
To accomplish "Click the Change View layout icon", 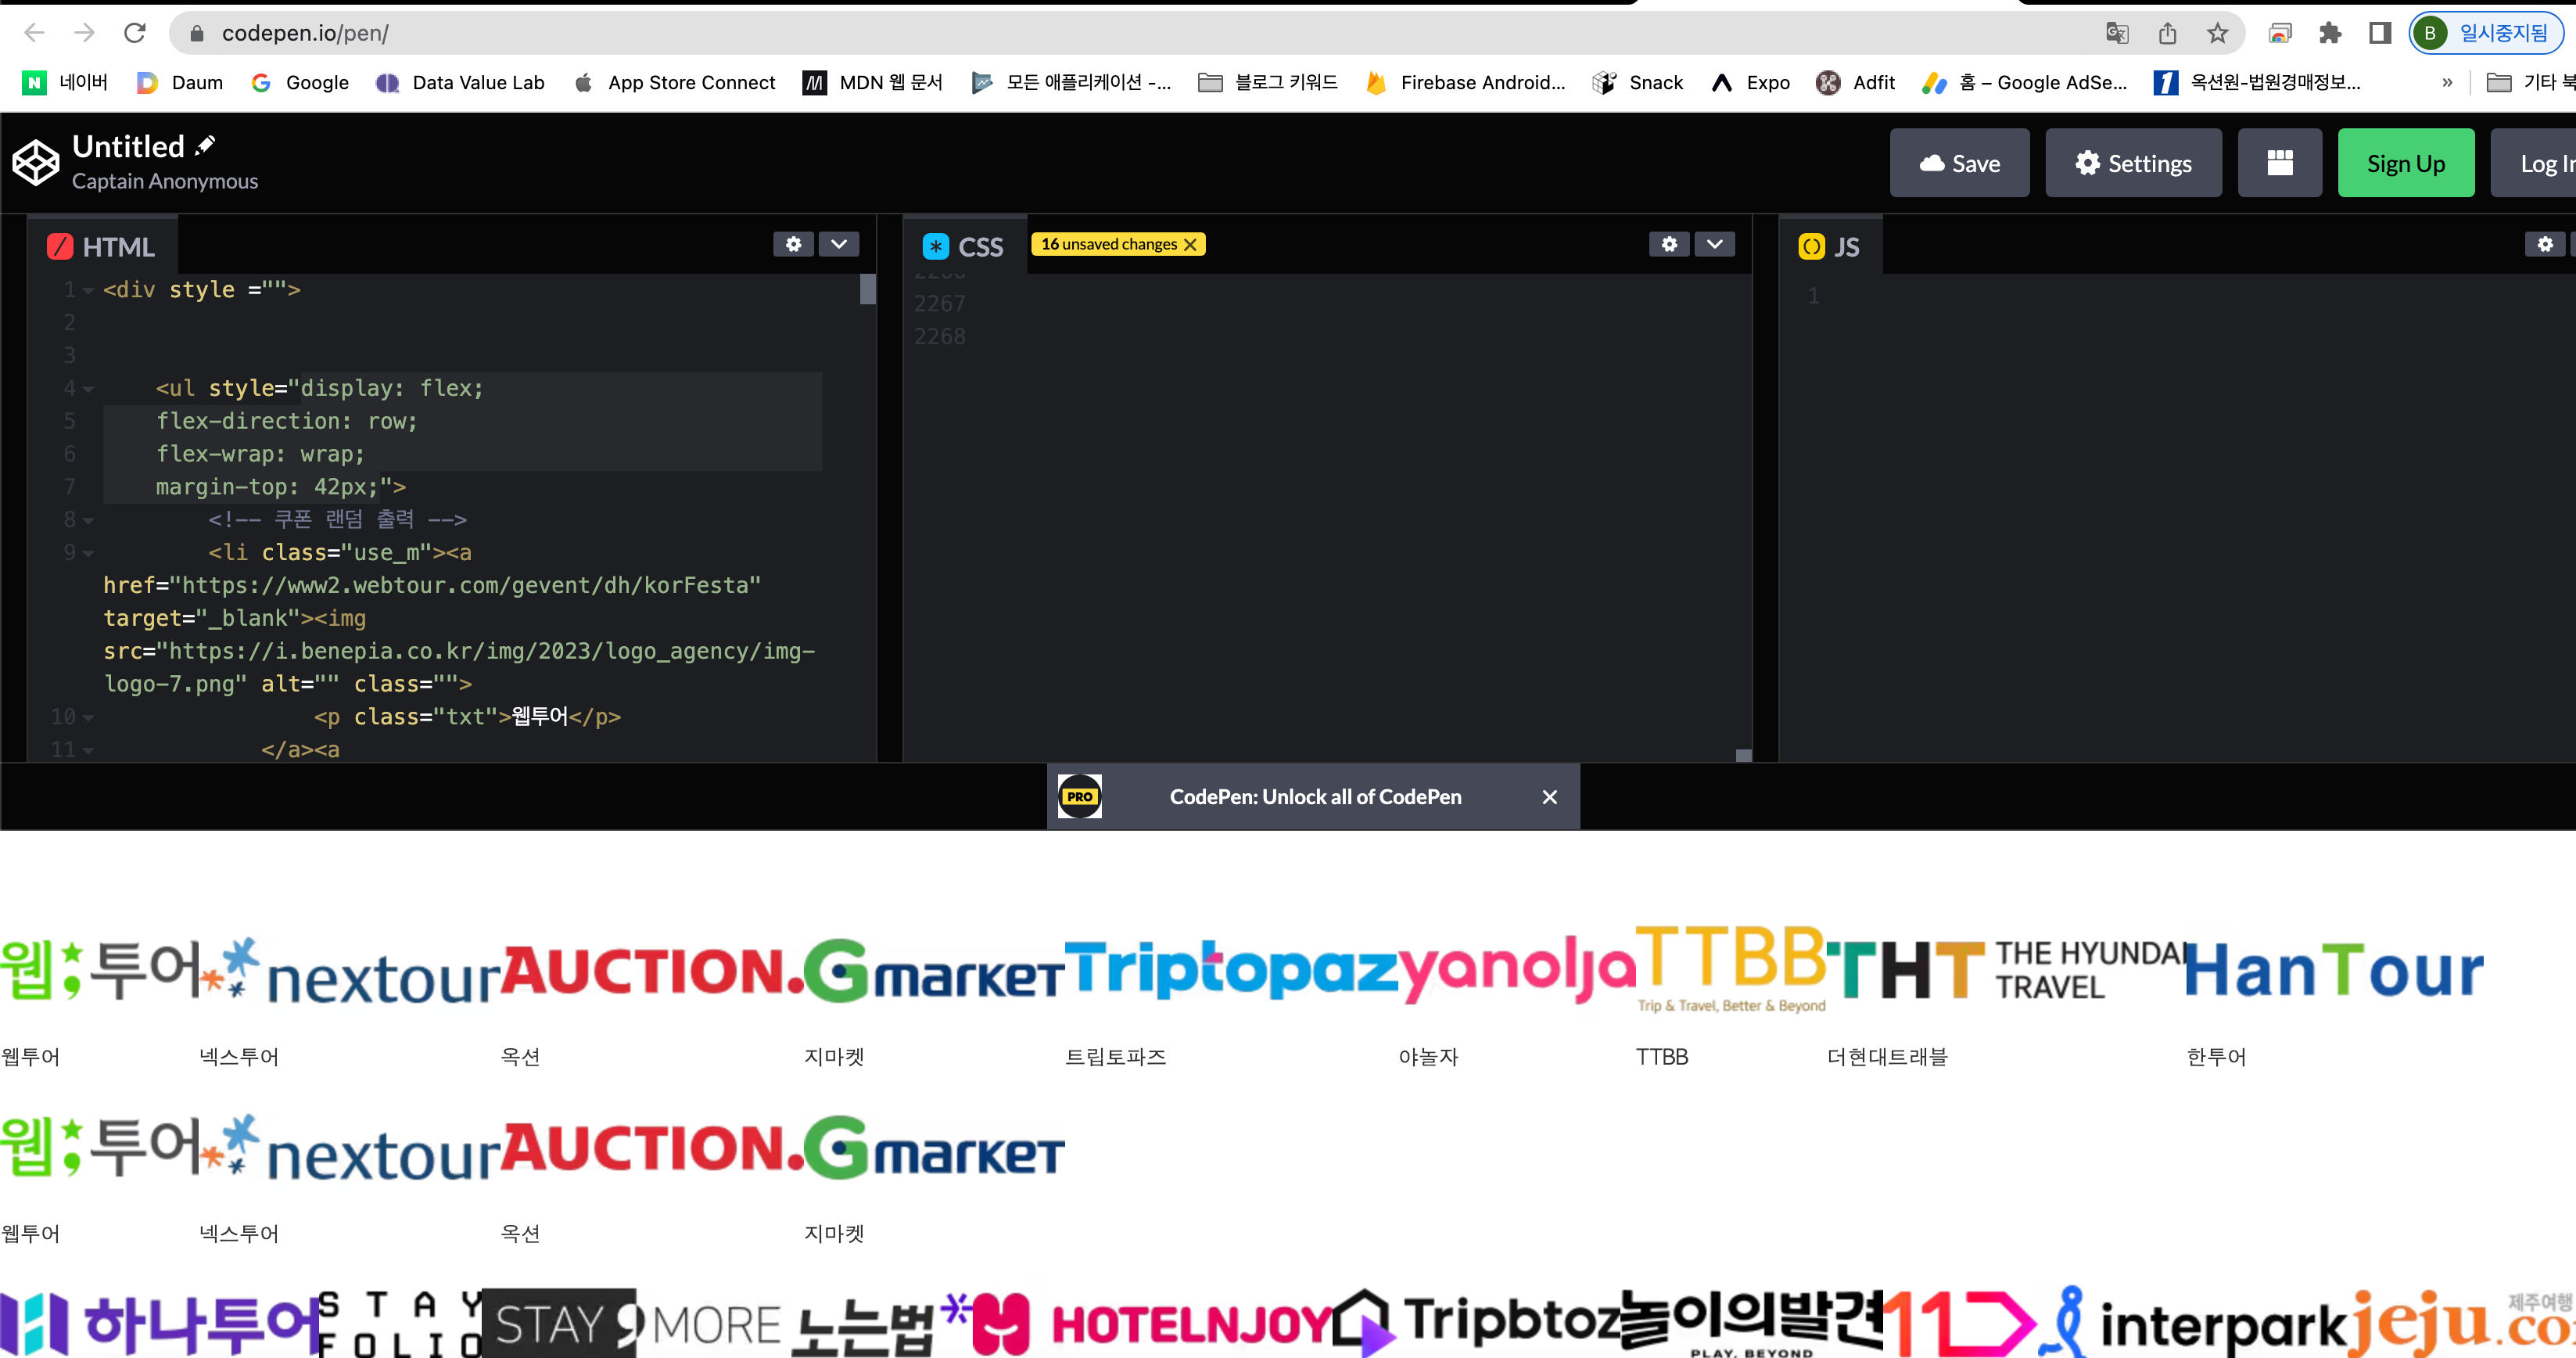I will (2279, 163).
